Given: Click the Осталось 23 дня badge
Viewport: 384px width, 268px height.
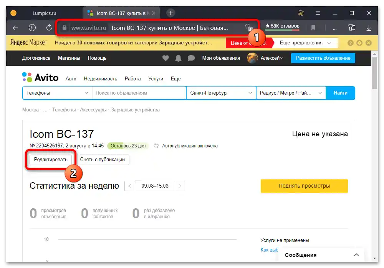Looking at the screenshot, I should (x=128, y=146).
